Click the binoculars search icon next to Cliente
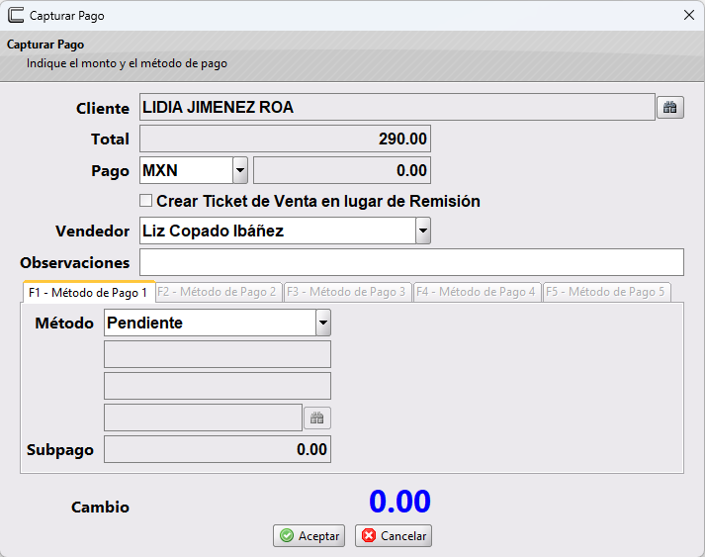The width and height of the screenshot is (705, 557). tap(670, 108)
